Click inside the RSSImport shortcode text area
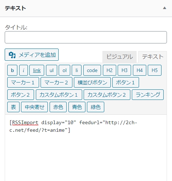The width and height of the screenshot is (172, 181). pos(86,148)
